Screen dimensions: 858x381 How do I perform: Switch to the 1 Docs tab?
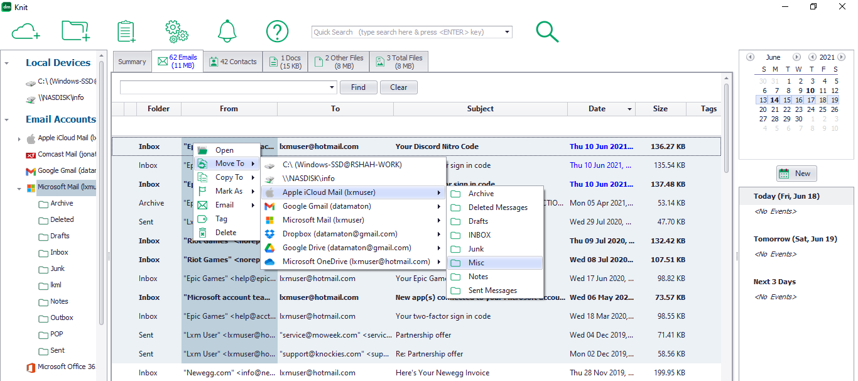tap(285, 62)
